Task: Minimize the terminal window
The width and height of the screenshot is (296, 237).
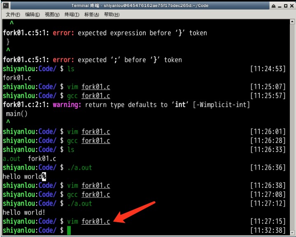Action: click(x=280, y=5)
